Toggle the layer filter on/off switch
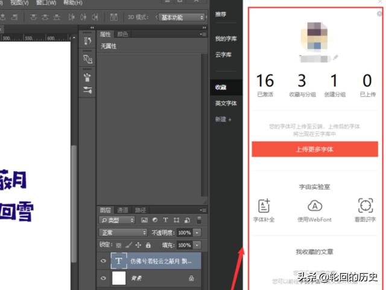 (x=199, y=221)
